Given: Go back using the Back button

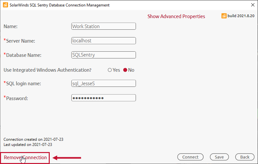Looking at the screenshot, I should tap(245, 157).
